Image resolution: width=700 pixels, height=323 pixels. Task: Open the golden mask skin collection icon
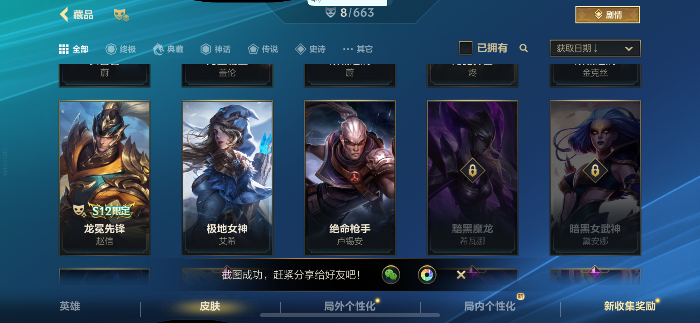click(121, 15)
